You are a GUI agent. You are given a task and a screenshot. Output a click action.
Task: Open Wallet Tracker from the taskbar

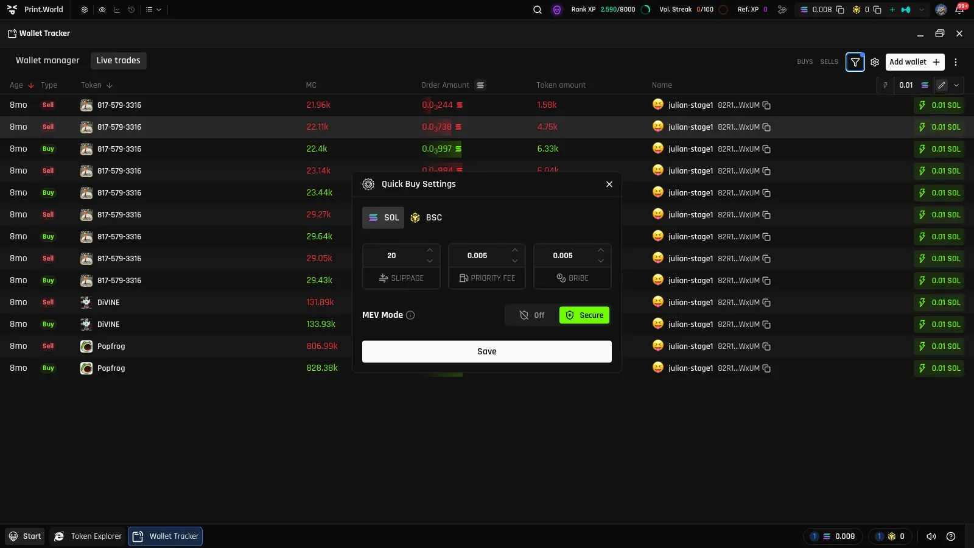pos(166,536)
